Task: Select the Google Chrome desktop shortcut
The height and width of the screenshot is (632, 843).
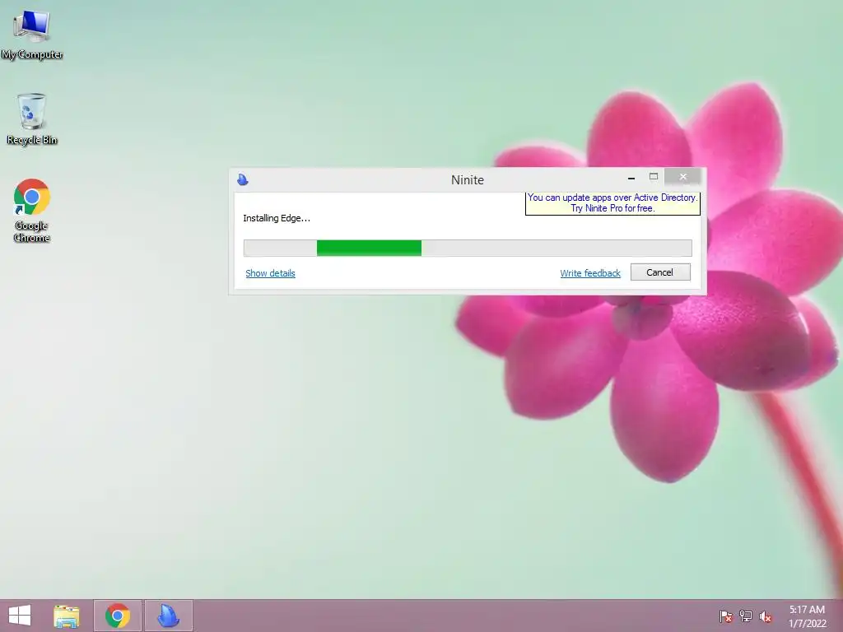Action: (32, 210)
